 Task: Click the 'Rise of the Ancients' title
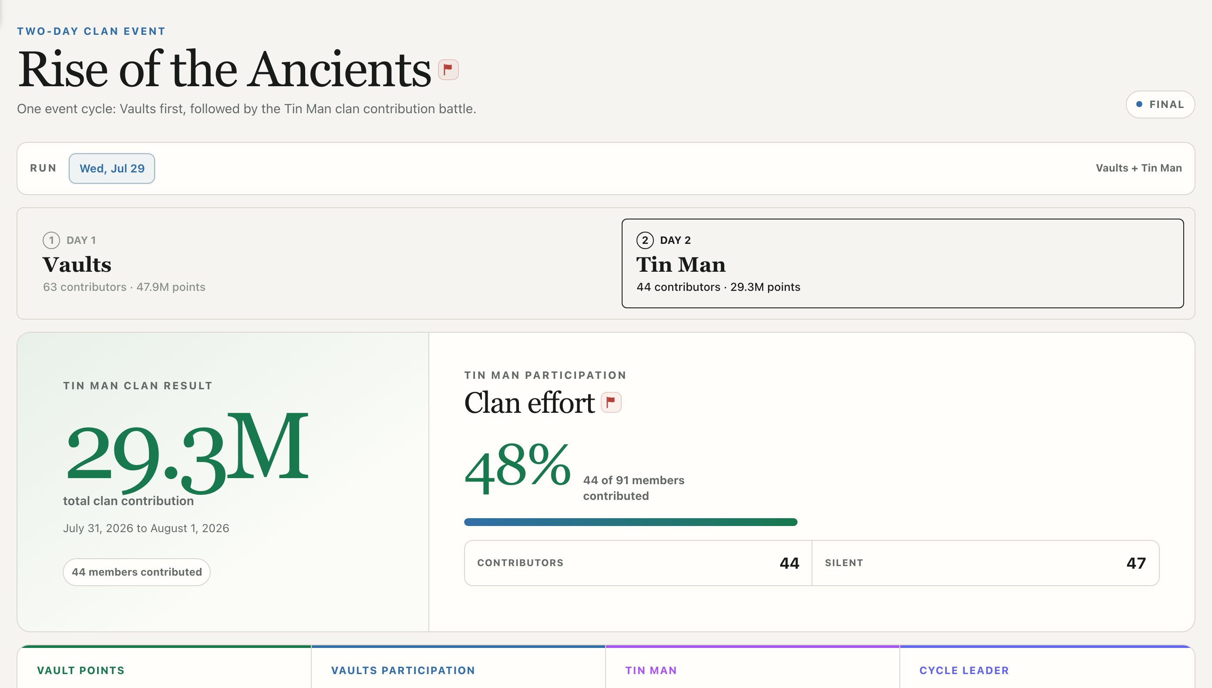(x=224, y=70)
